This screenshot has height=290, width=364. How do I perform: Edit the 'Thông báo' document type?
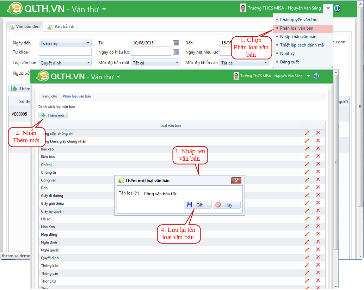307,265
